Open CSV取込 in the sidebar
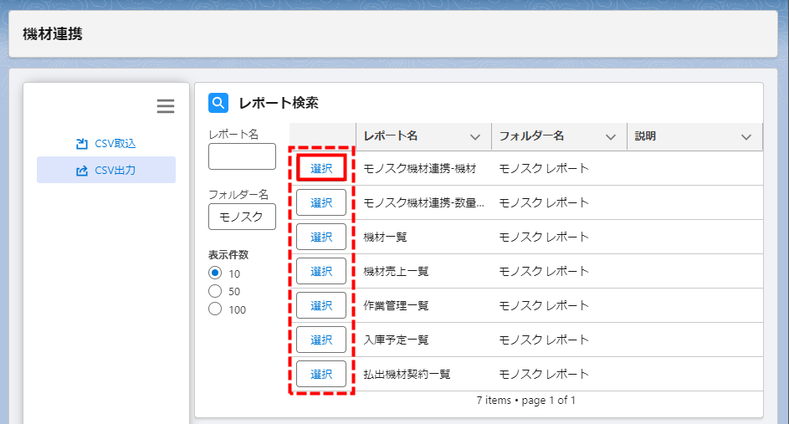Screen dimensions: 789x424 click(x=105, y=143)
